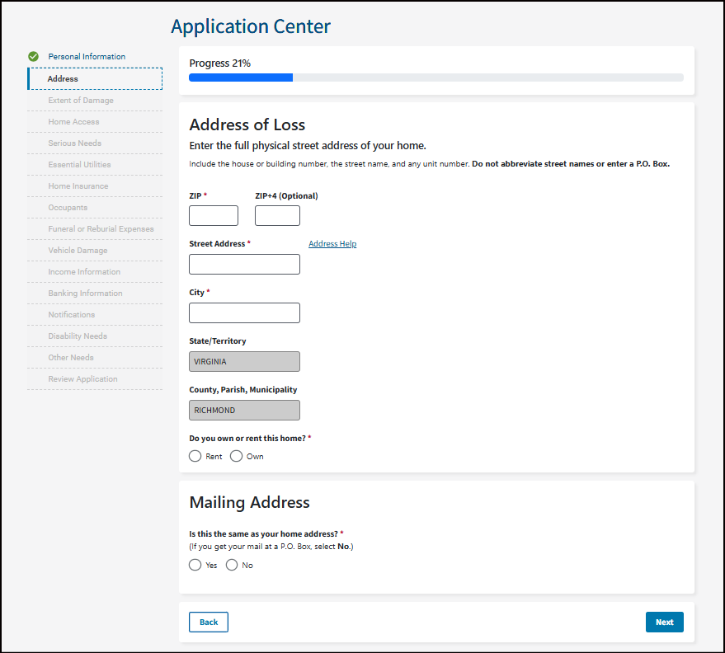Image resolution: width=725 pixels, height=653 pixels.
Task: Focus the City text box
Action: (244, 313)
